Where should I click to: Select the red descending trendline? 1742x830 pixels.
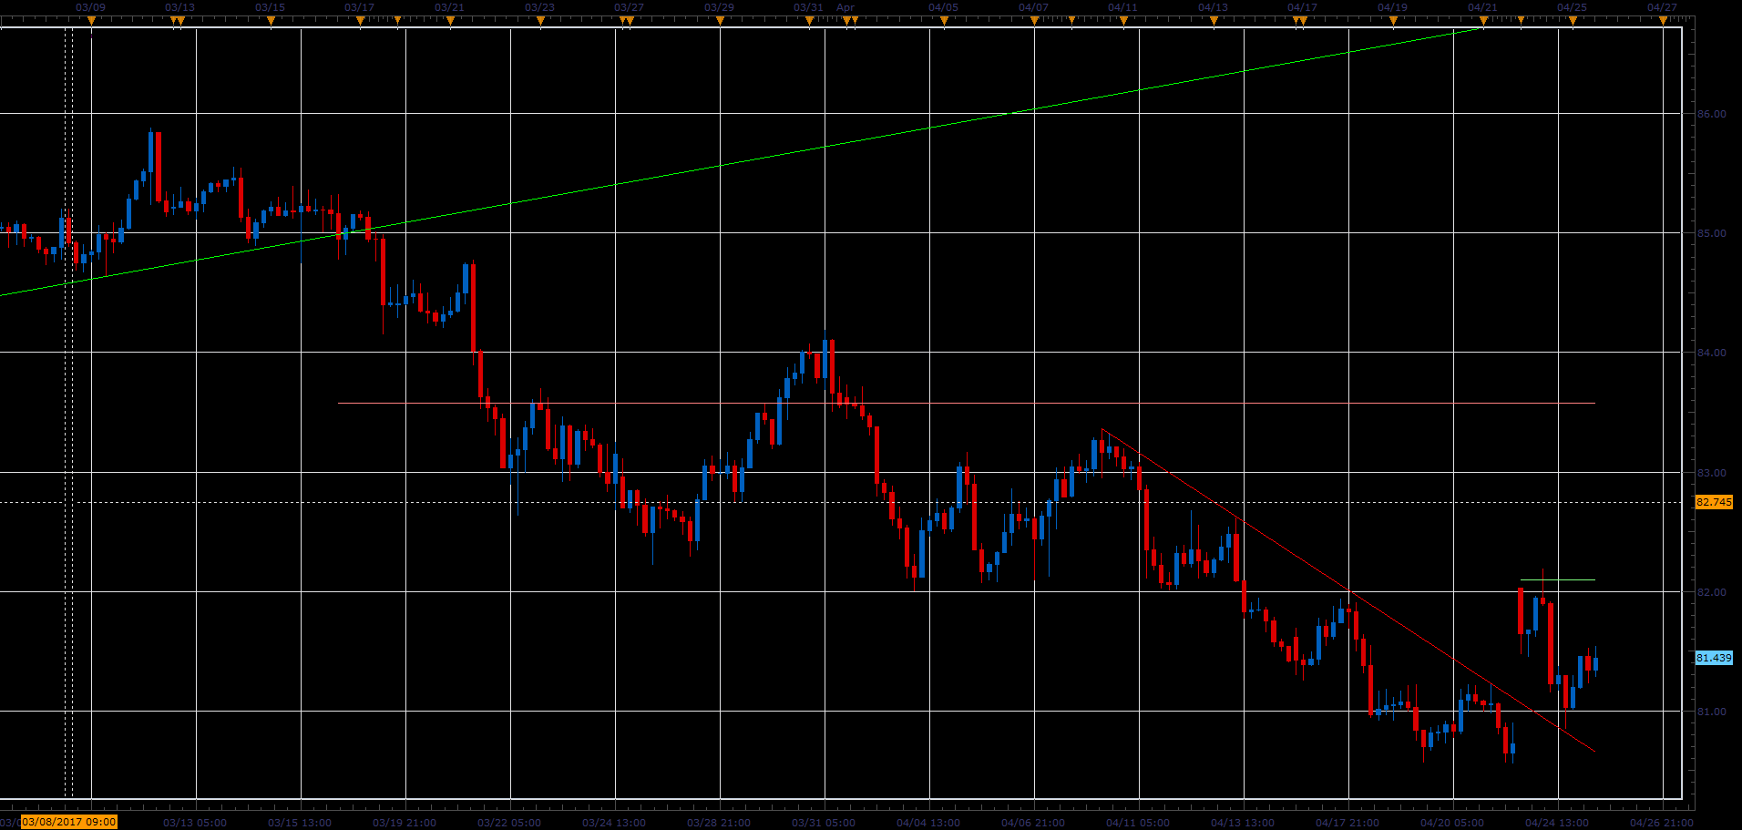point(1348,590)
